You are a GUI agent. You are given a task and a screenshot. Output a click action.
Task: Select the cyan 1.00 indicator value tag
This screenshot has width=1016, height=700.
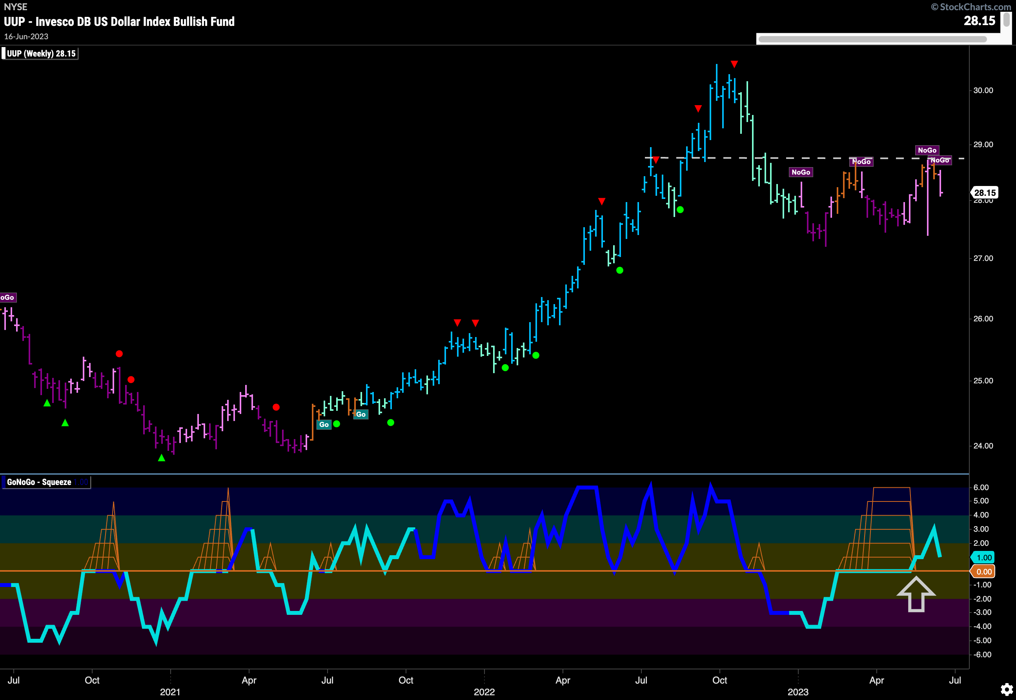(x=983, y=558)
